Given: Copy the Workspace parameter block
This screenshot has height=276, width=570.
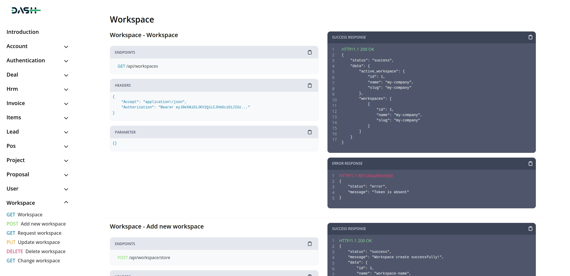Looking at the screenshot, I should click(310, 132).
